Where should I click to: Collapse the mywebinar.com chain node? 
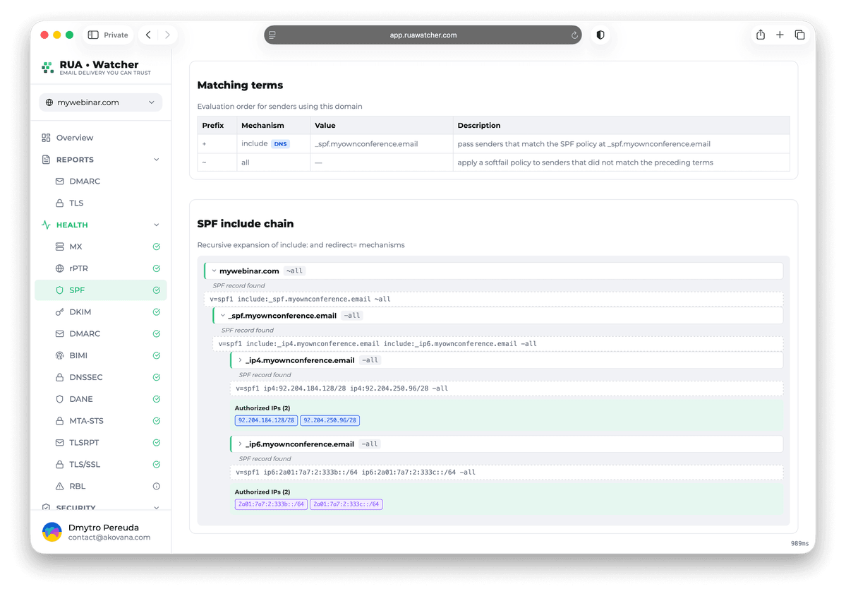coord(214,271)
